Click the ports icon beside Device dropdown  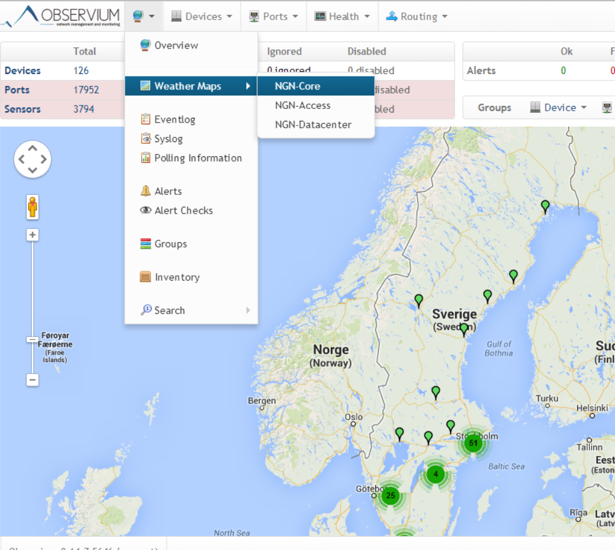[607, 107]
